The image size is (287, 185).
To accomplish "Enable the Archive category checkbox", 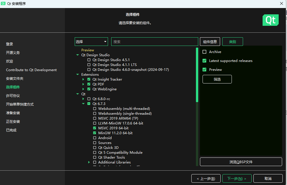I will [x=205, y=52].
